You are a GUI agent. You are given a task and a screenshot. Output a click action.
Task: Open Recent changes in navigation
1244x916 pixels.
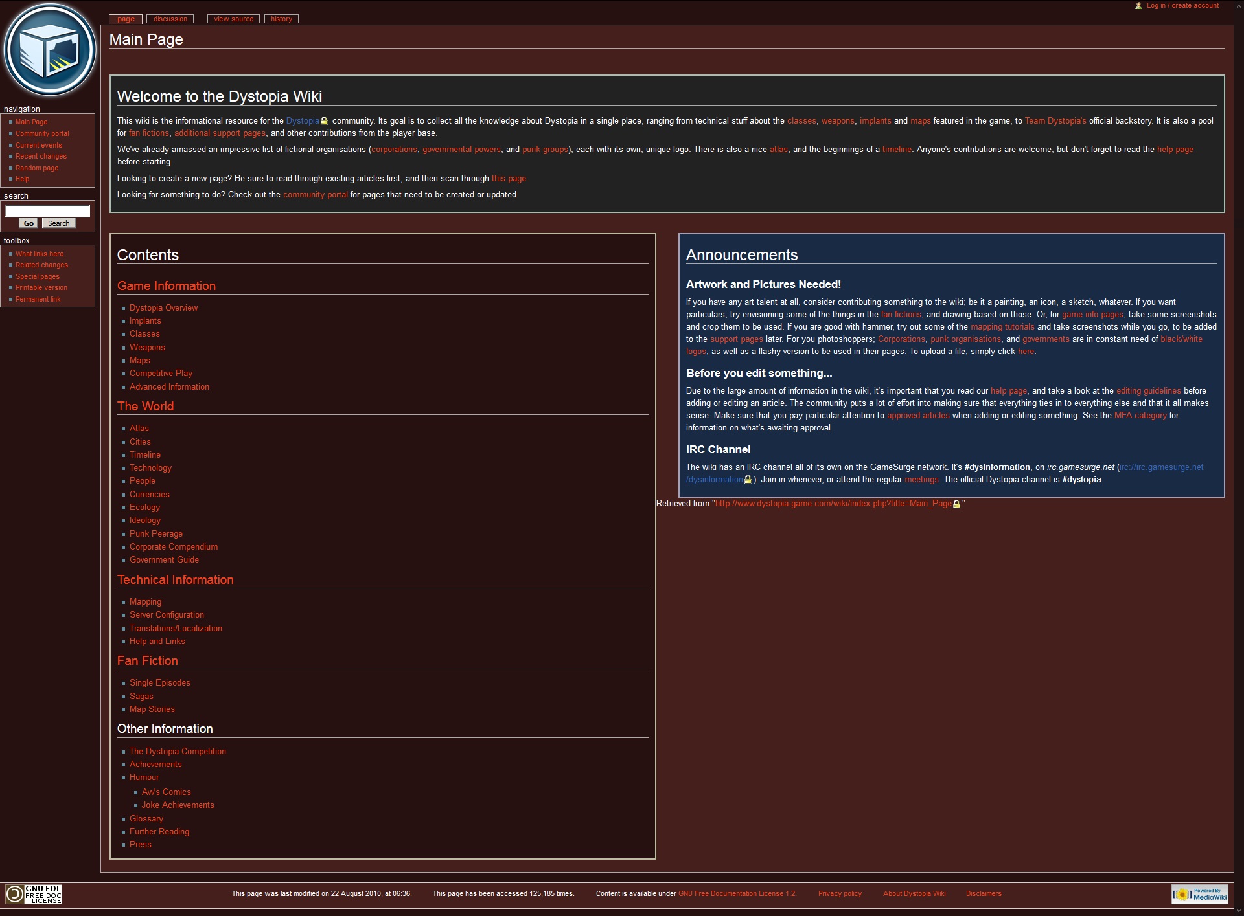pos(41,156)
